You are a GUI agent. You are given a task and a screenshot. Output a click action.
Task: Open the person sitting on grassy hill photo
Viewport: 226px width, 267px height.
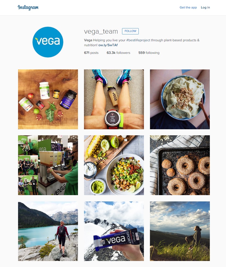click(180, 231)
